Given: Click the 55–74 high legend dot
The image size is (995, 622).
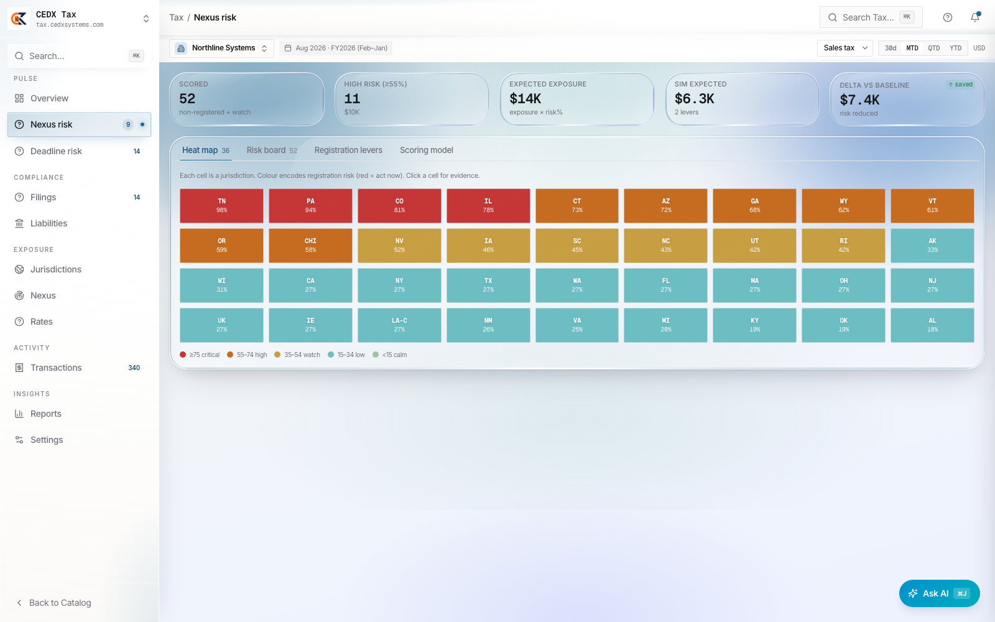Looking at the screenshot, I should (x=230, y=355).
